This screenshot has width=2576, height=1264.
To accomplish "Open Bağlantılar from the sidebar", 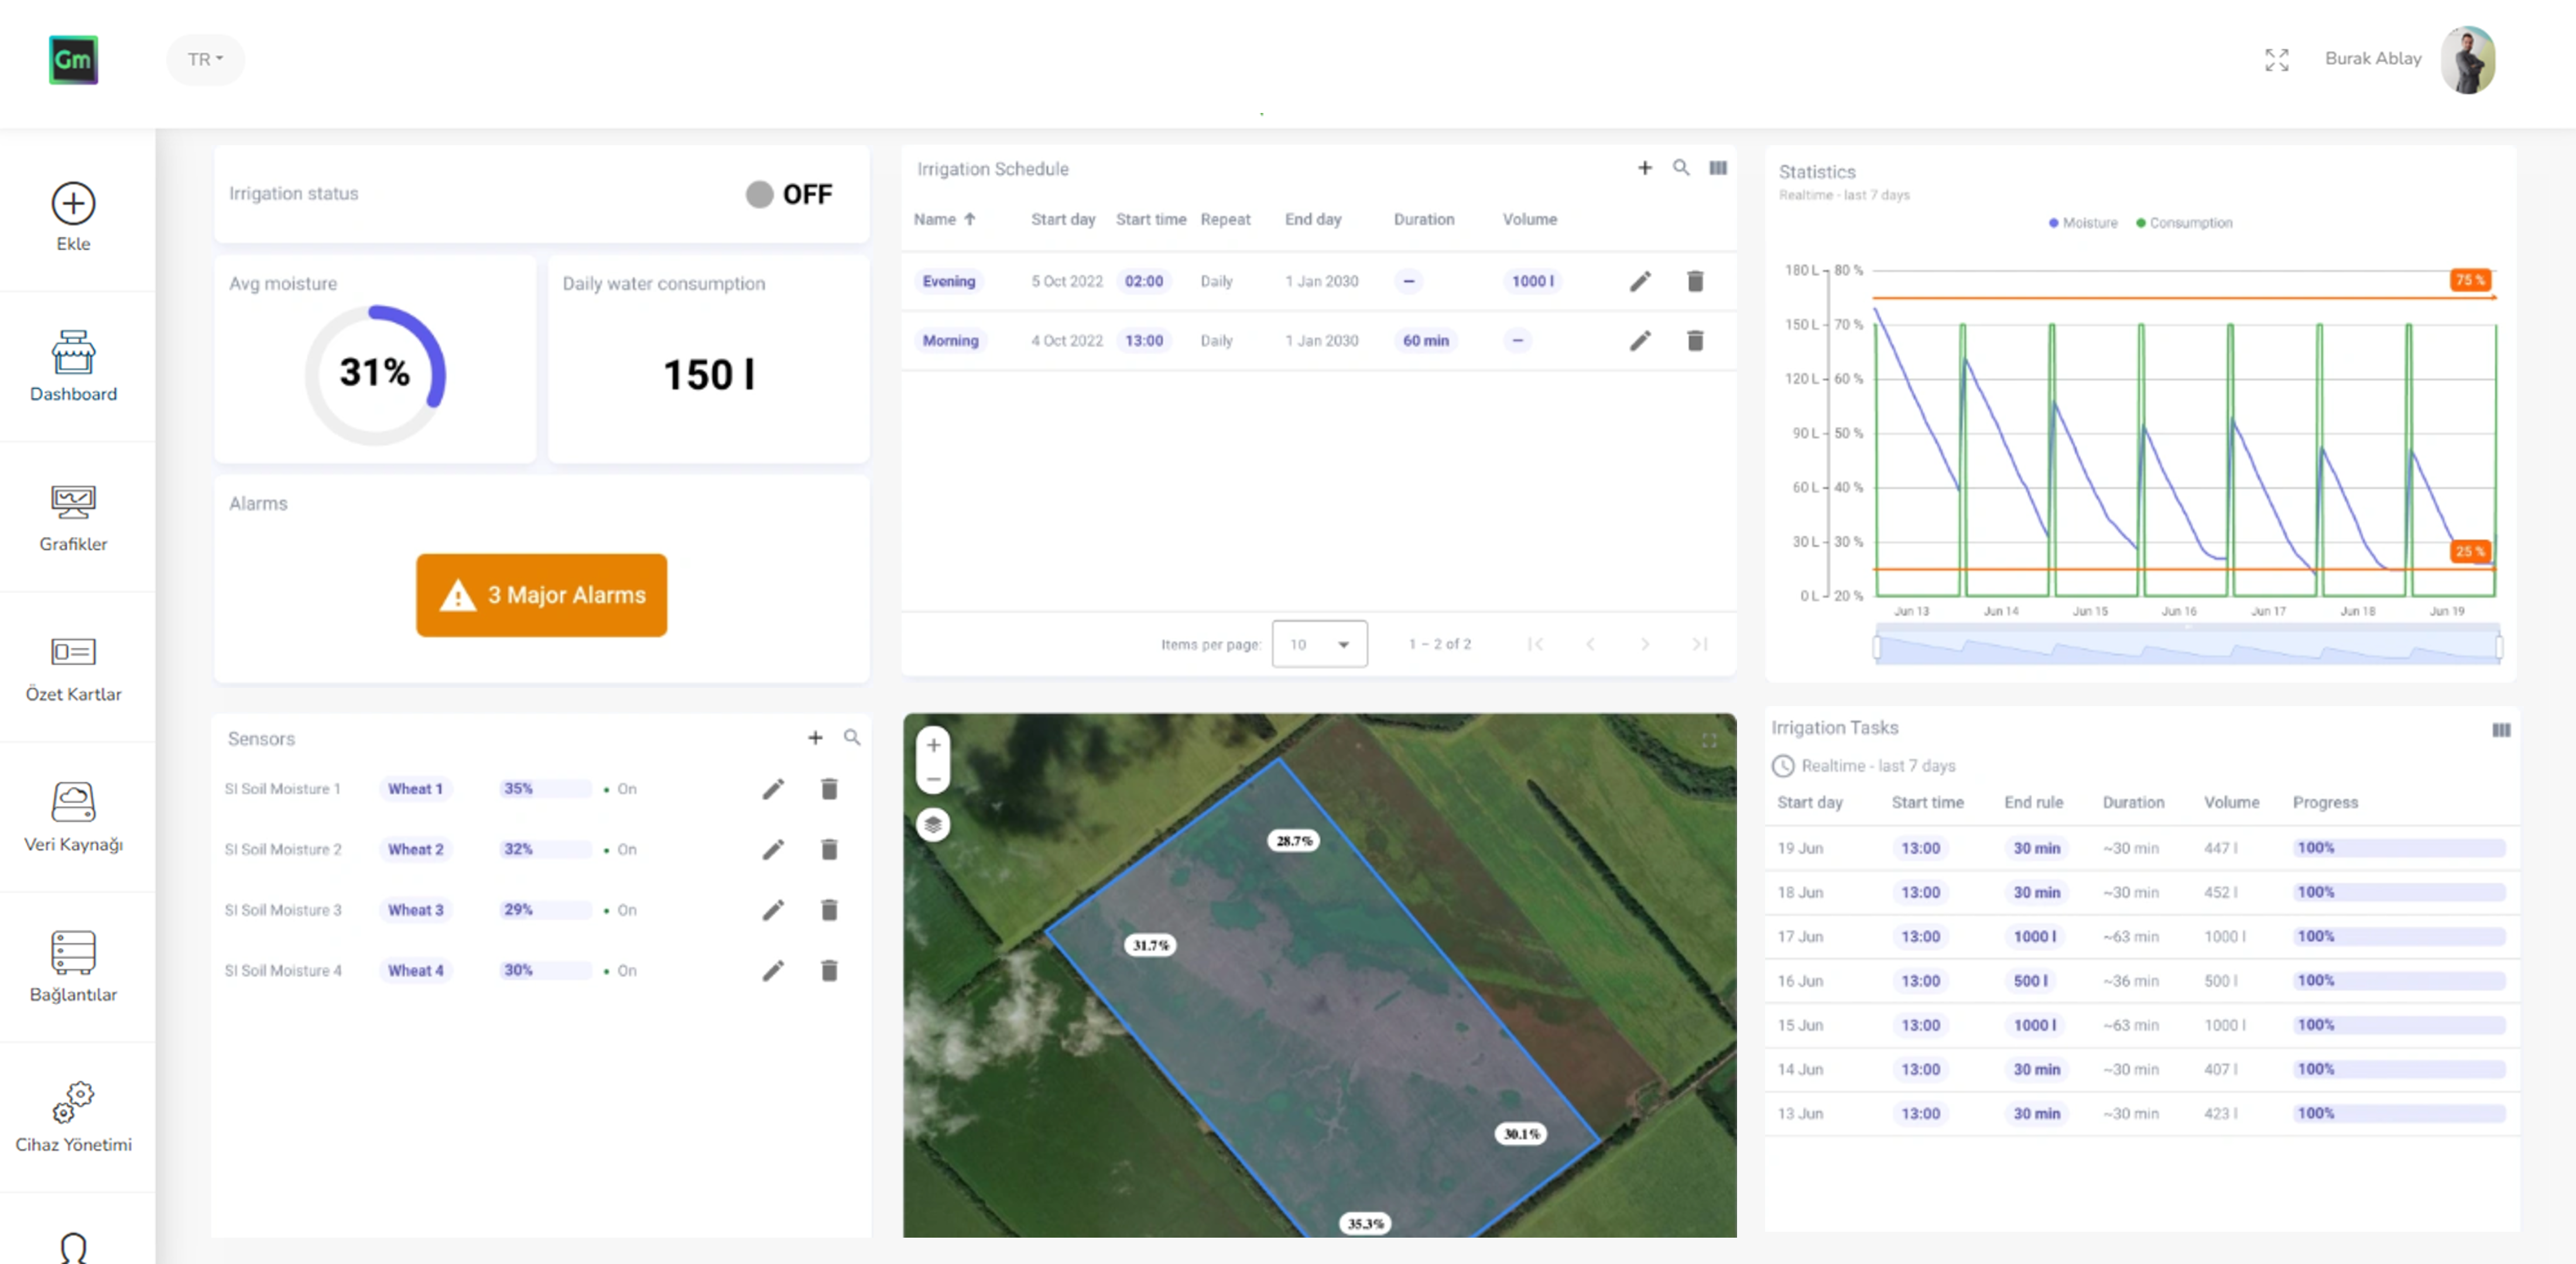I will point(73,952).
